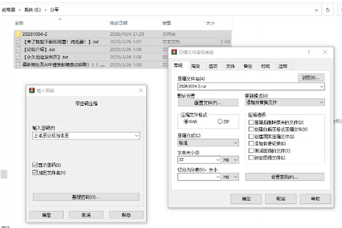Image resolution: width=342 pixels, height=228 pixels.
Task: Select the RAR archive format radio button
Action: pos(186,122)
